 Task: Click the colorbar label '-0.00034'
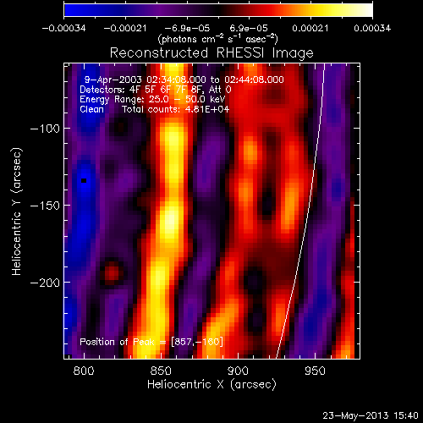63,28
